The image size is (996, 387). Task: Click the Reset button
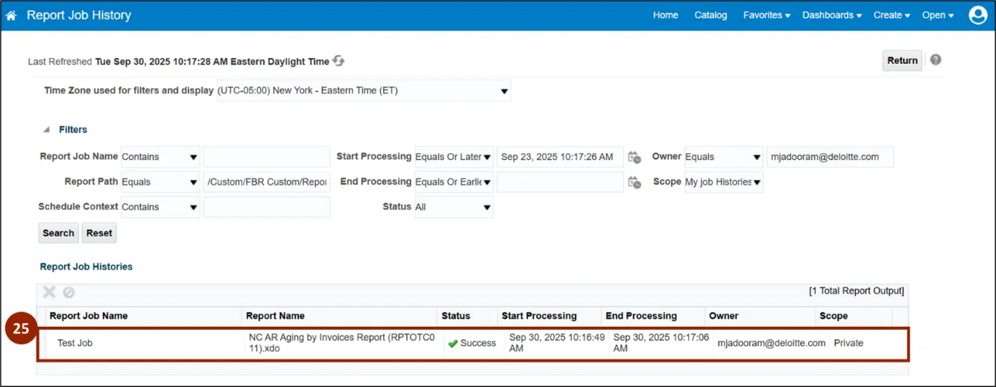[x=99, y=233]
